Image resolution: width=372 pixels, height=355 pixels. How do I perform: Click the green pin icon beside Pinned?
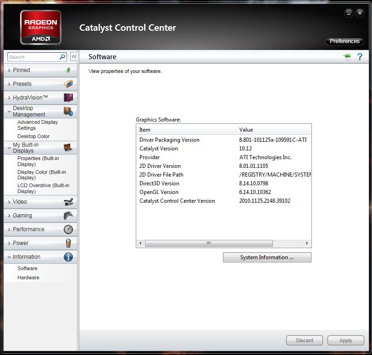tap(68, 70)
